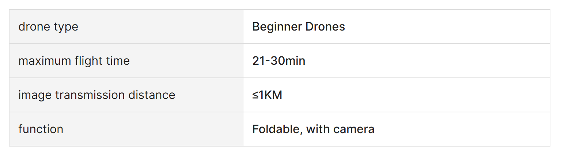The image size is (576, 152).
Task: Click the "21-30min" value text
Action: (279, 61)
